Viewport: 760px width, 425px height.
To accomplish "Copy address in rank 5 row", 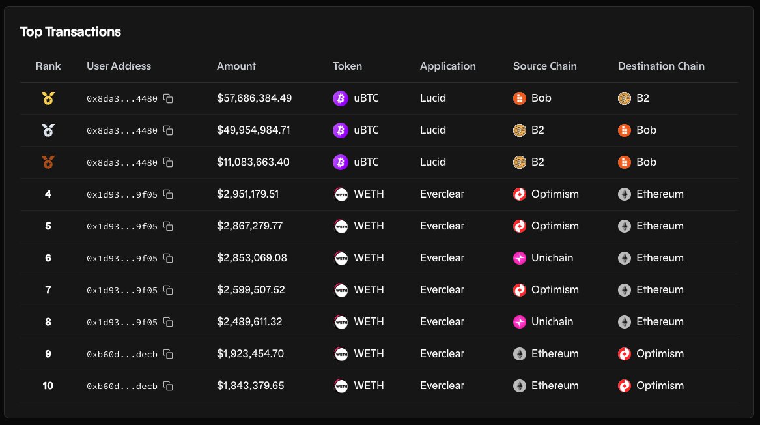I will [168, 227].
